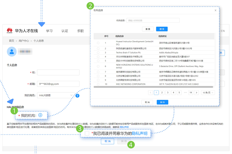Select radio for MEC NETWORKS CORPORATION
232x154 pixels.
point(98,84)
